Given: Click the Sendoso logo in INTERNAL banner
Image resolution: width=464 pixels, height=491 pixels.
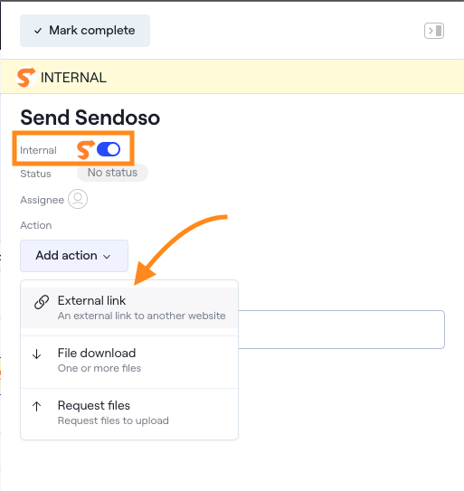Looking at the screenshot, I should coord(26,78).
